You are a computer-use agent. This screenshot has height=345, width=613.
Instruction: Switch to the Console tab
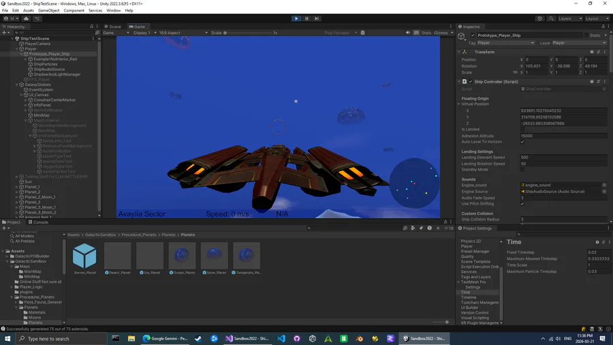38,222
